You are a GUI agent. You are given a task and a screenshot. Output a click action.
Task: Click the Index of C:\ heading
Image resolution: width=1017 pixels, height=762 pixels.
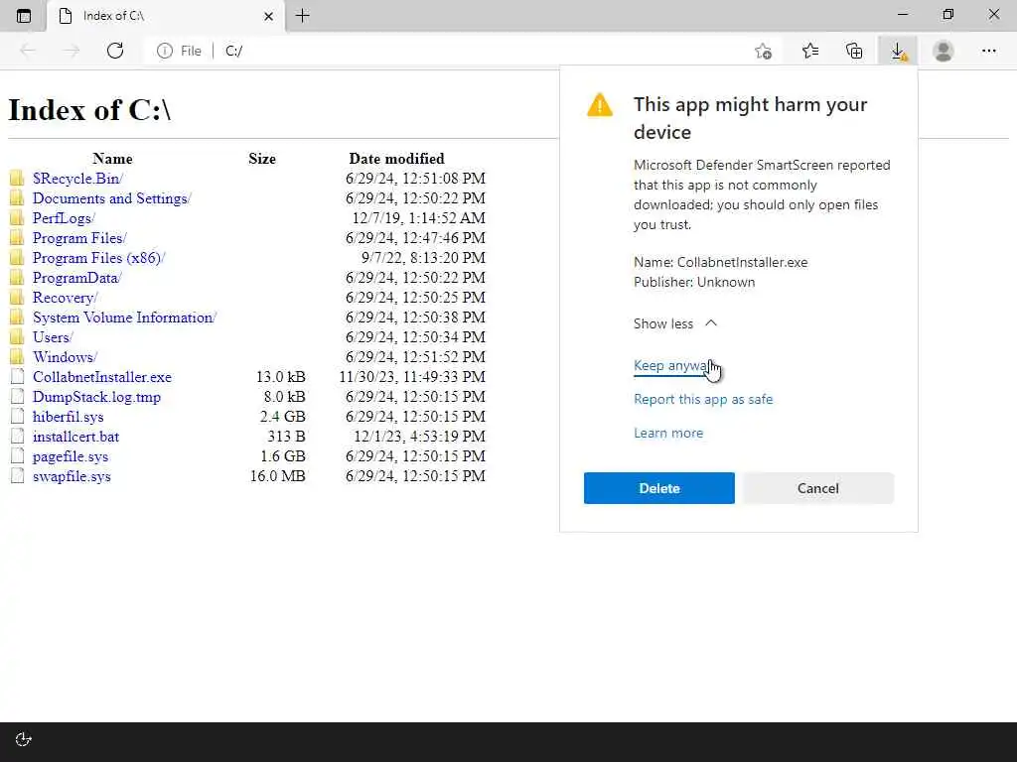pyautogui.click(x=89, y=109)
